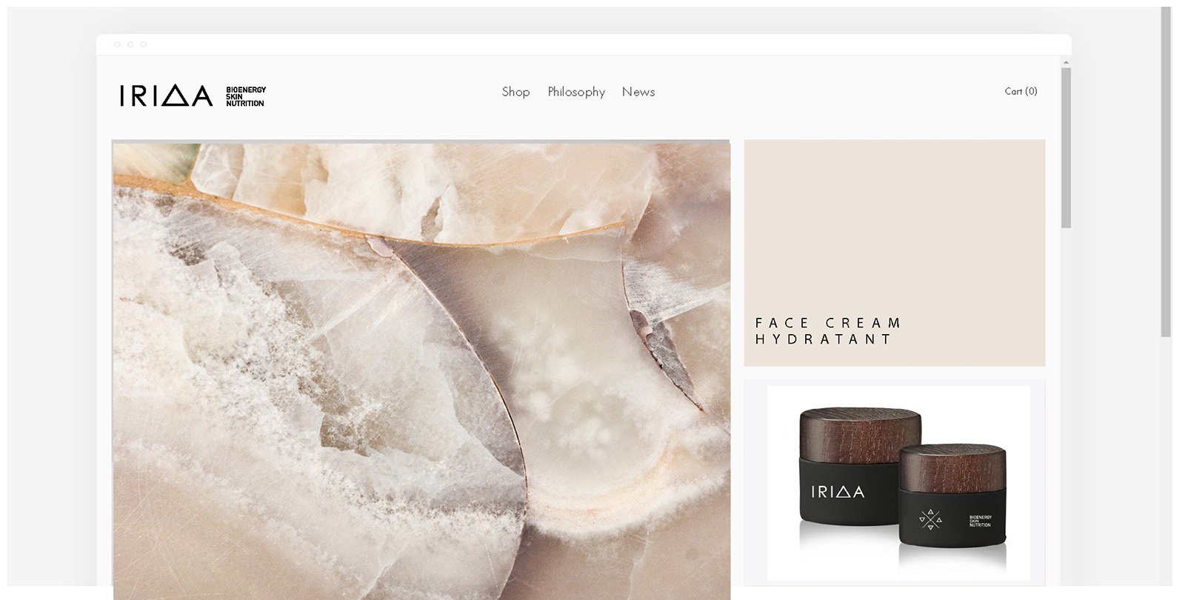View the Cart (0) link
The image size is (1185, 600).
point(1021,91)
